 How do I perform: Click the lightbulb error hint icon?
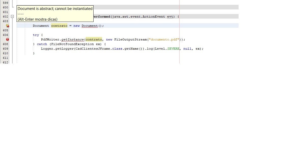tap(7, 26)
